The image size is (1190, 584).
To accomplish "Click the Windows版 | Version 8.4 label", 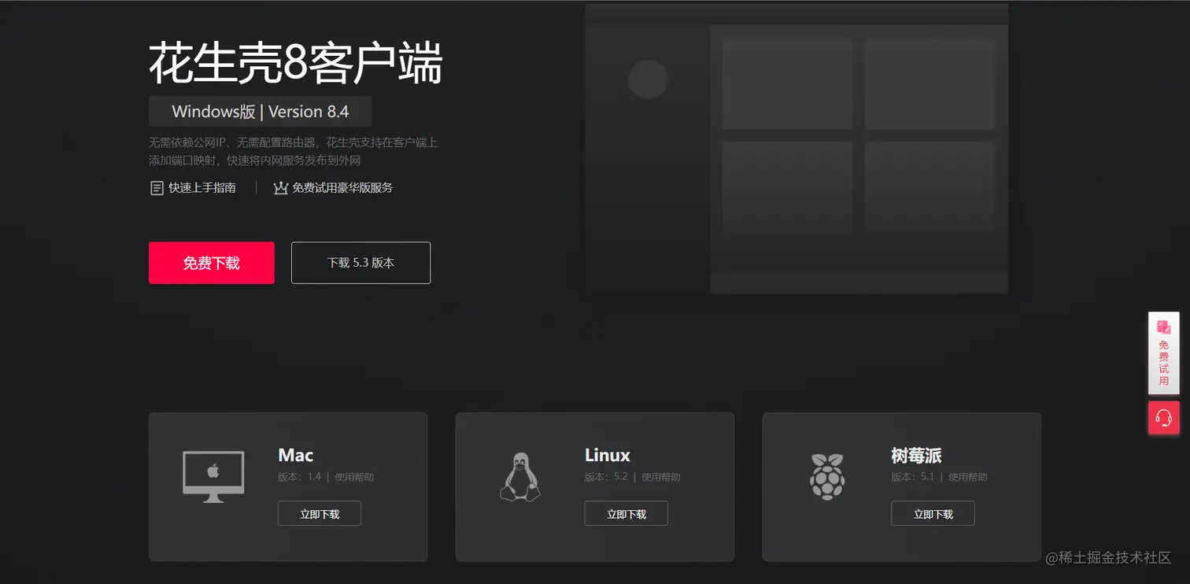I will [x=260, y=111].
